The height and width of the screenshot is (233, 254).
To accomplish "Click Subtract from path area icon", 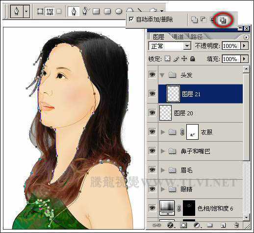I will coord(203,20).
